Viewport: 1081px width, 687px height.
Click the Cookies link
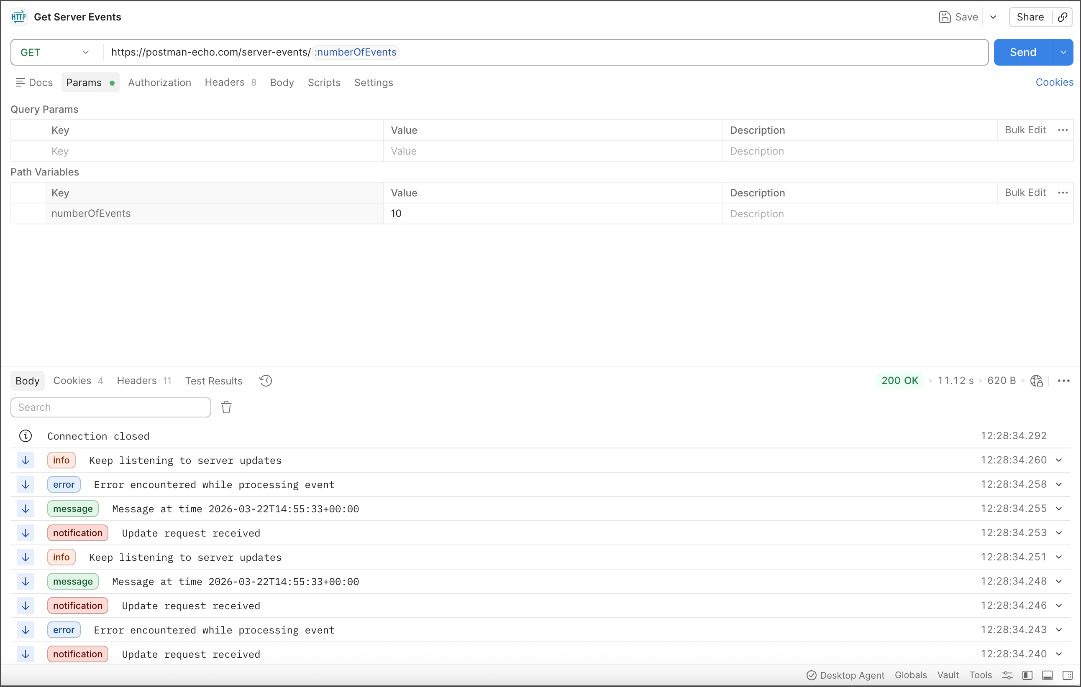[x=1054, y=82]
